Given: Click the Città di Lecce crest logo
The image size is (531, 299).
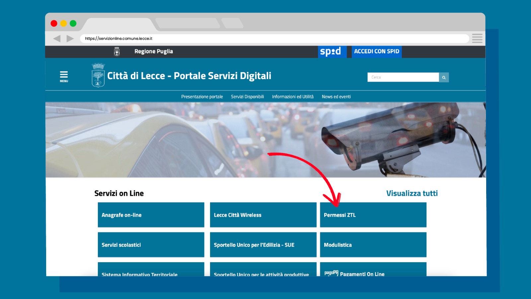Looking at the screenshot, I should (x=98, y=75).
